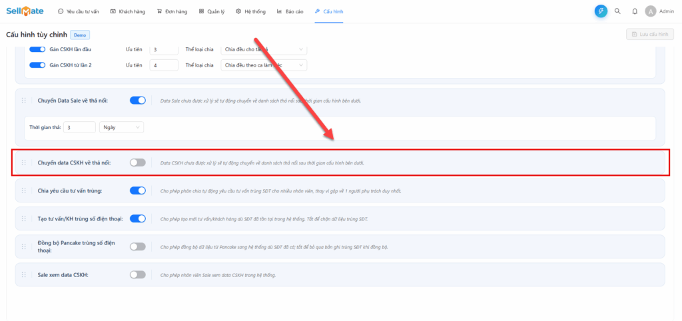682x321 pixels.
Task: Click the SellMate logo
Action: click(x=25, y=11)
